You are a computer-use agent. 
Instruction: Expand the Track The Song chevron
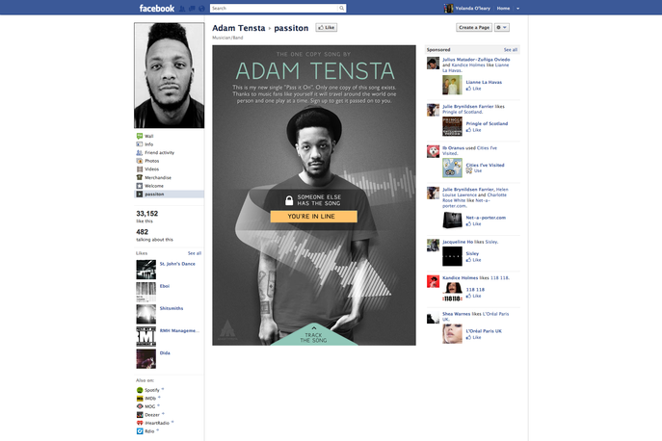(x=314, y=327)
